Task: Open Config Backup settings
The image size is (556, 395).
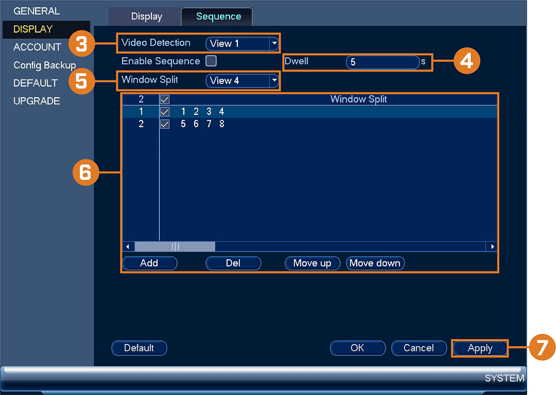Action: pos(44,65)
